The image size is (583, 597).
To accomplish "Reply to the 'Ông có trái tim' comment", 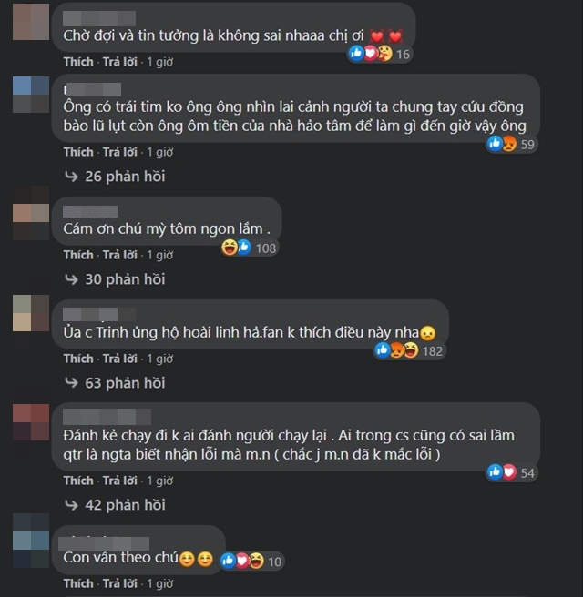I will pyautogui.click(x=120, y=152).
